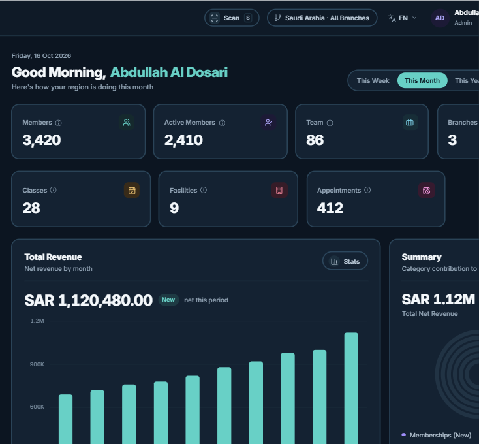Click the tallest last revenue bar
The height and width of the screenshot is (444, 479).
point(351,388)
